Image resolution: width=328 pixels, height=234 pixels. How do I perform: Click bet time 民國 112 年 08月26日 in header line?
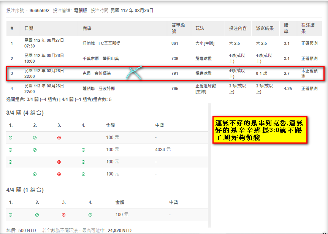point(132,11)
